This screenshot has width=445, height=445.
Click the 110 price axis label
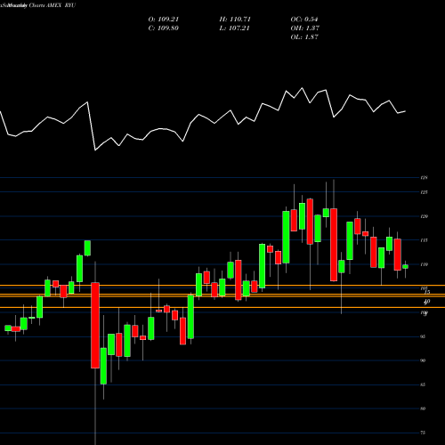[x=424, y=264]
